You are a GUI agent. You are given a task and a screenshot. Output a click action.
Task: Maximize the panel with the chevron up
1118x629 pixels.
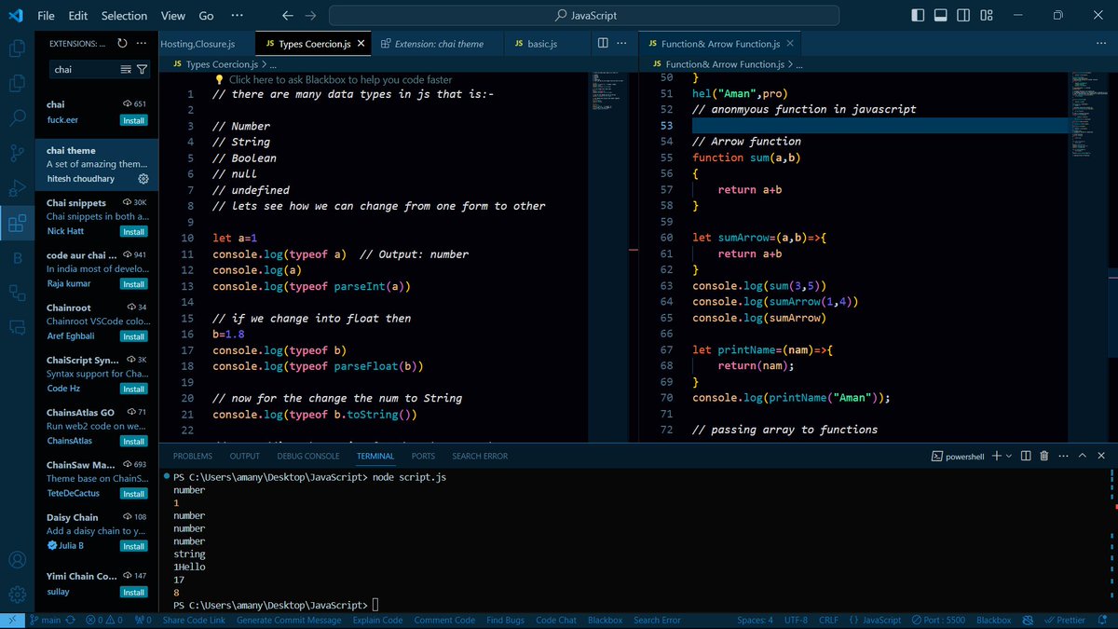click(1083, 456)
